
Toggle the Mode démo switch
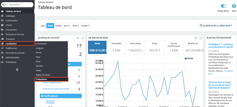click(x=223, y=6)
